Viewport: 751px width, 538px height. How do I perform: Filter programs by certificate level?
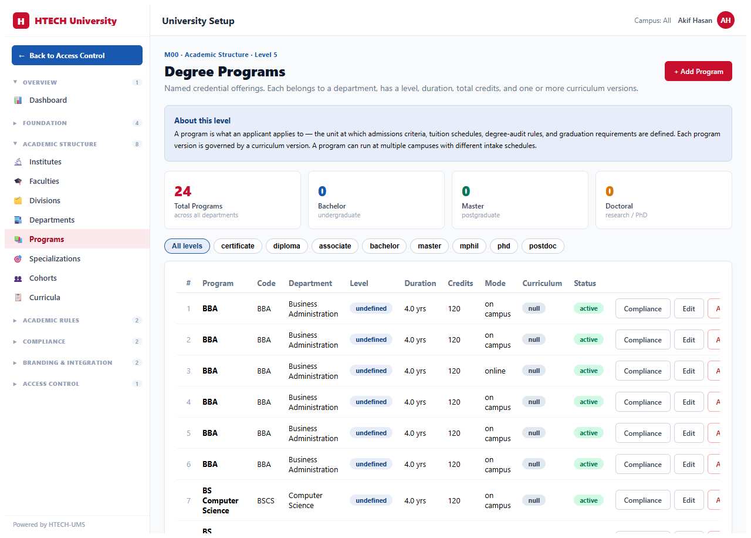(x=238, y=246)
